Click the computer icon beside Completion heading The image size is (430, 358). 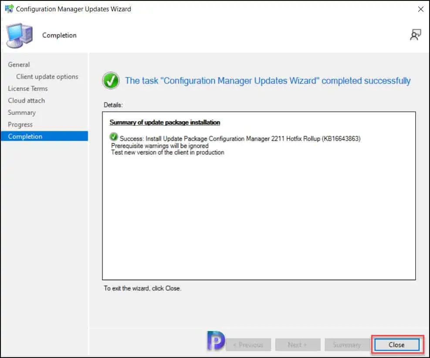point(20,36)
